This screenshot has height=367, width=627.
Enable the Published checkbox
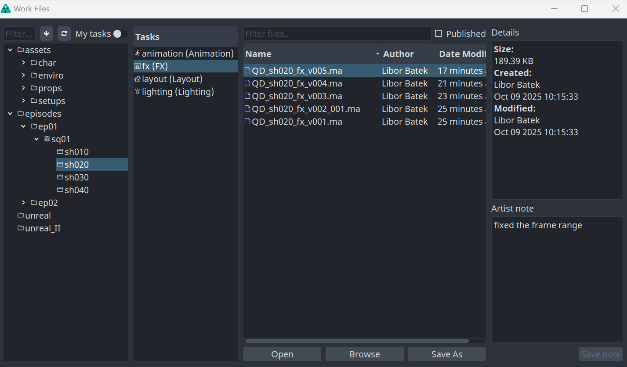tap(438, 34)
